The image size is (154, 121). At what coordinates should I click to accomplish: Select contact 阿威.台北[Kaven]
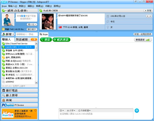pyautogui.click(x=18, y=61)
